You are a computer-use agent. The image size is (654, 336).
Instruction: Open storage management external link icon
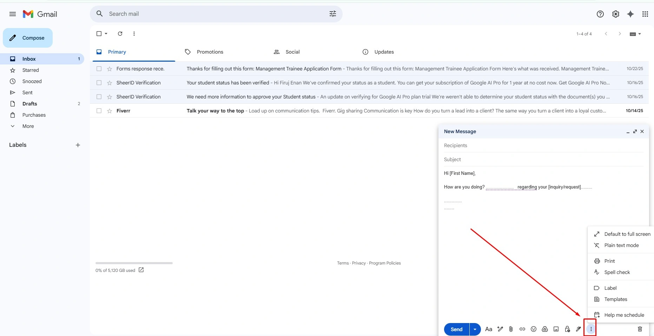[x=141, y=270]
